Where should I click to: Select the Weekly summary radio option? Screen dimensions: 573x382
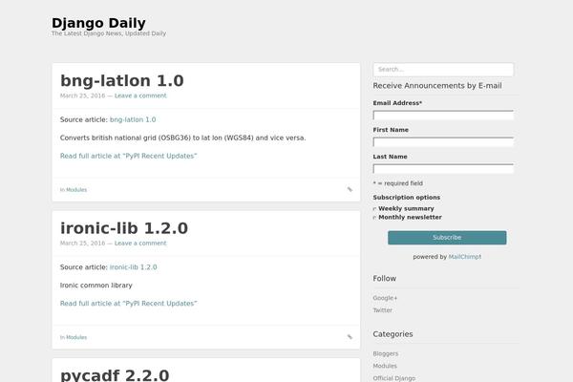[374, 209]
